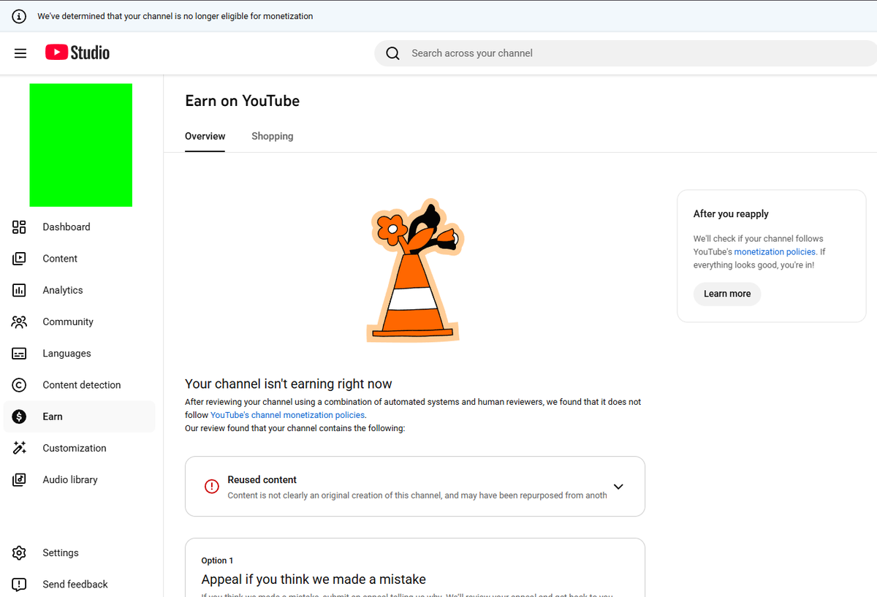
Task: Click the Earn dollar sign icon
Action: coord(19,417)
